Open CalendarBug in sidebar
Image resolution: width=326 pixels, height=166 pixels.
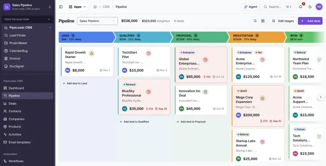[x=28, y=51]
